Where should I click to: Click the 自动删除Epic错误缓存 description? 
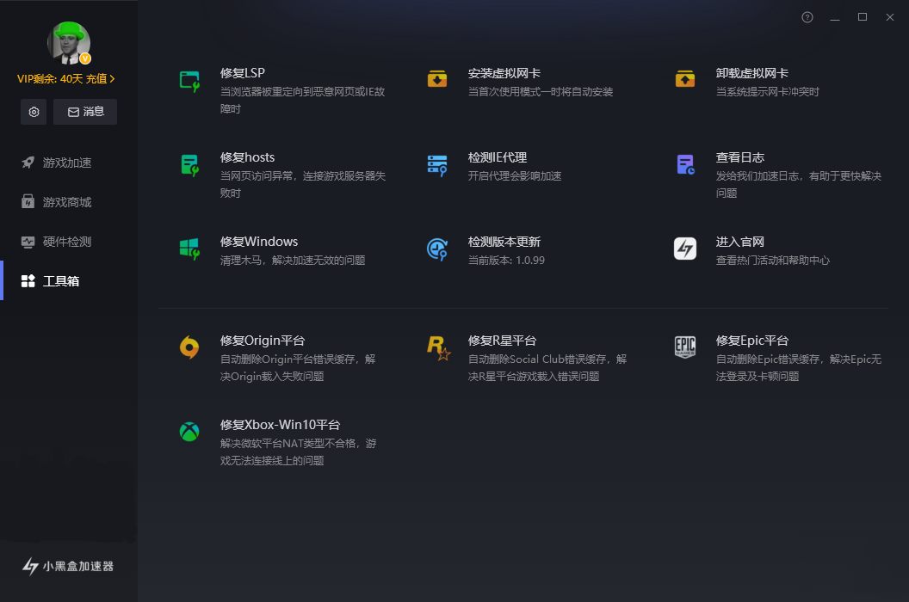point(798,367)
